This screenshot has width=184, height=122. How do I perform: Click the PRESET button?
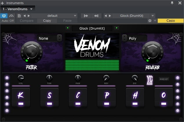point(164,79)
